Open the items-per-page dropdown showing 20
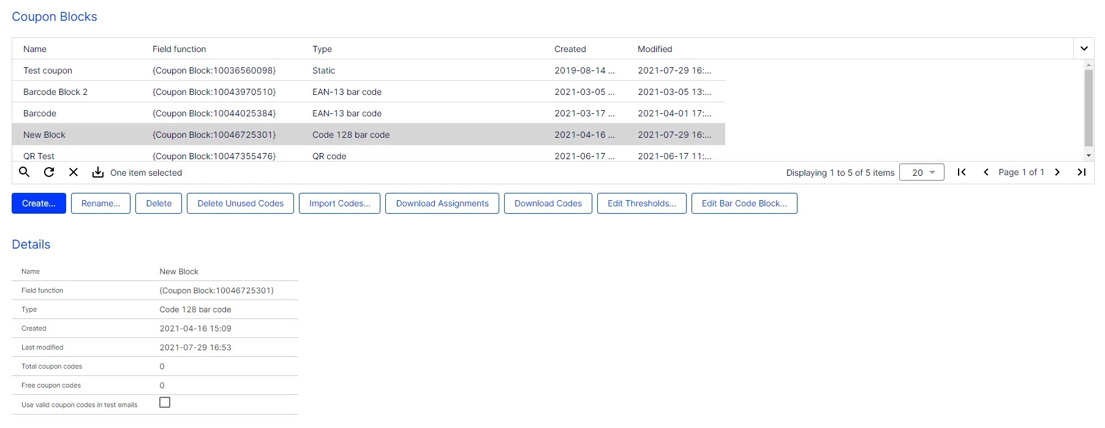The height and width of the screenshot is (428, 1105). click(921, 172)
